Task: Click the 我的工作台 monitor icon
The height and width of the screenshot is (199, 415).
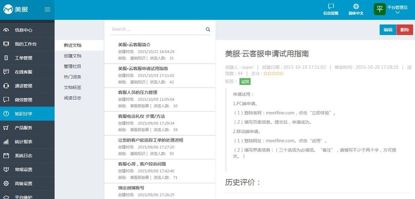Action: (6, 44)
